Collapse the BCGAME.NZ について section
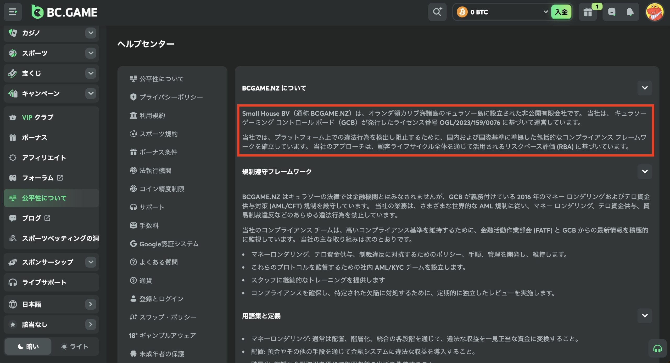 (x=645, y=88)
